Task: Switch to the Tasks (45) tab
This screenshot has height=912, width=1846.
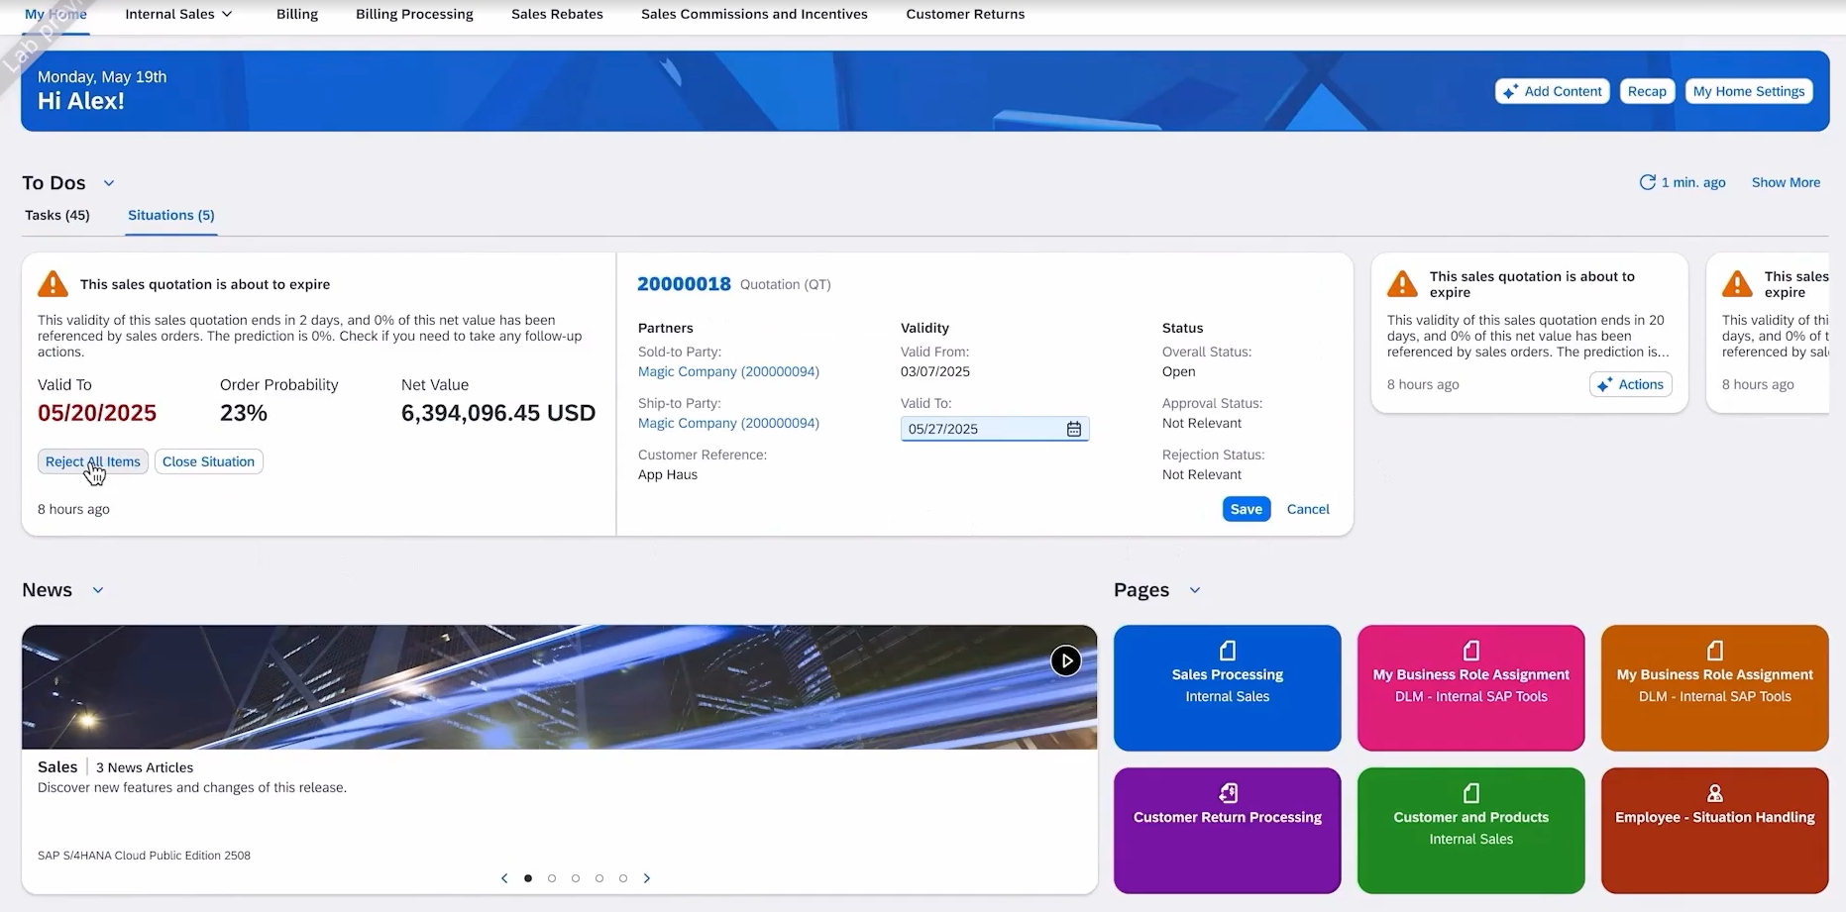Action: pos(56,215)
